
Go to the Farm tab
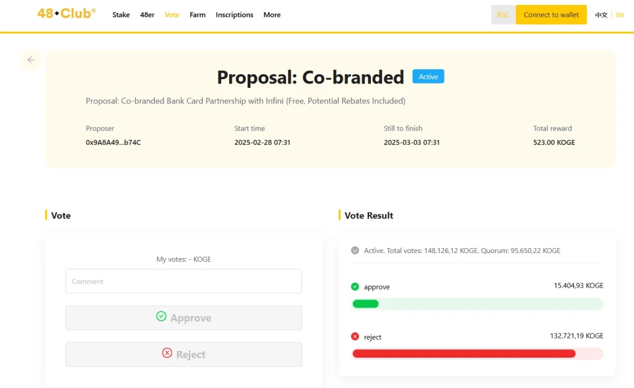point(198,15)
